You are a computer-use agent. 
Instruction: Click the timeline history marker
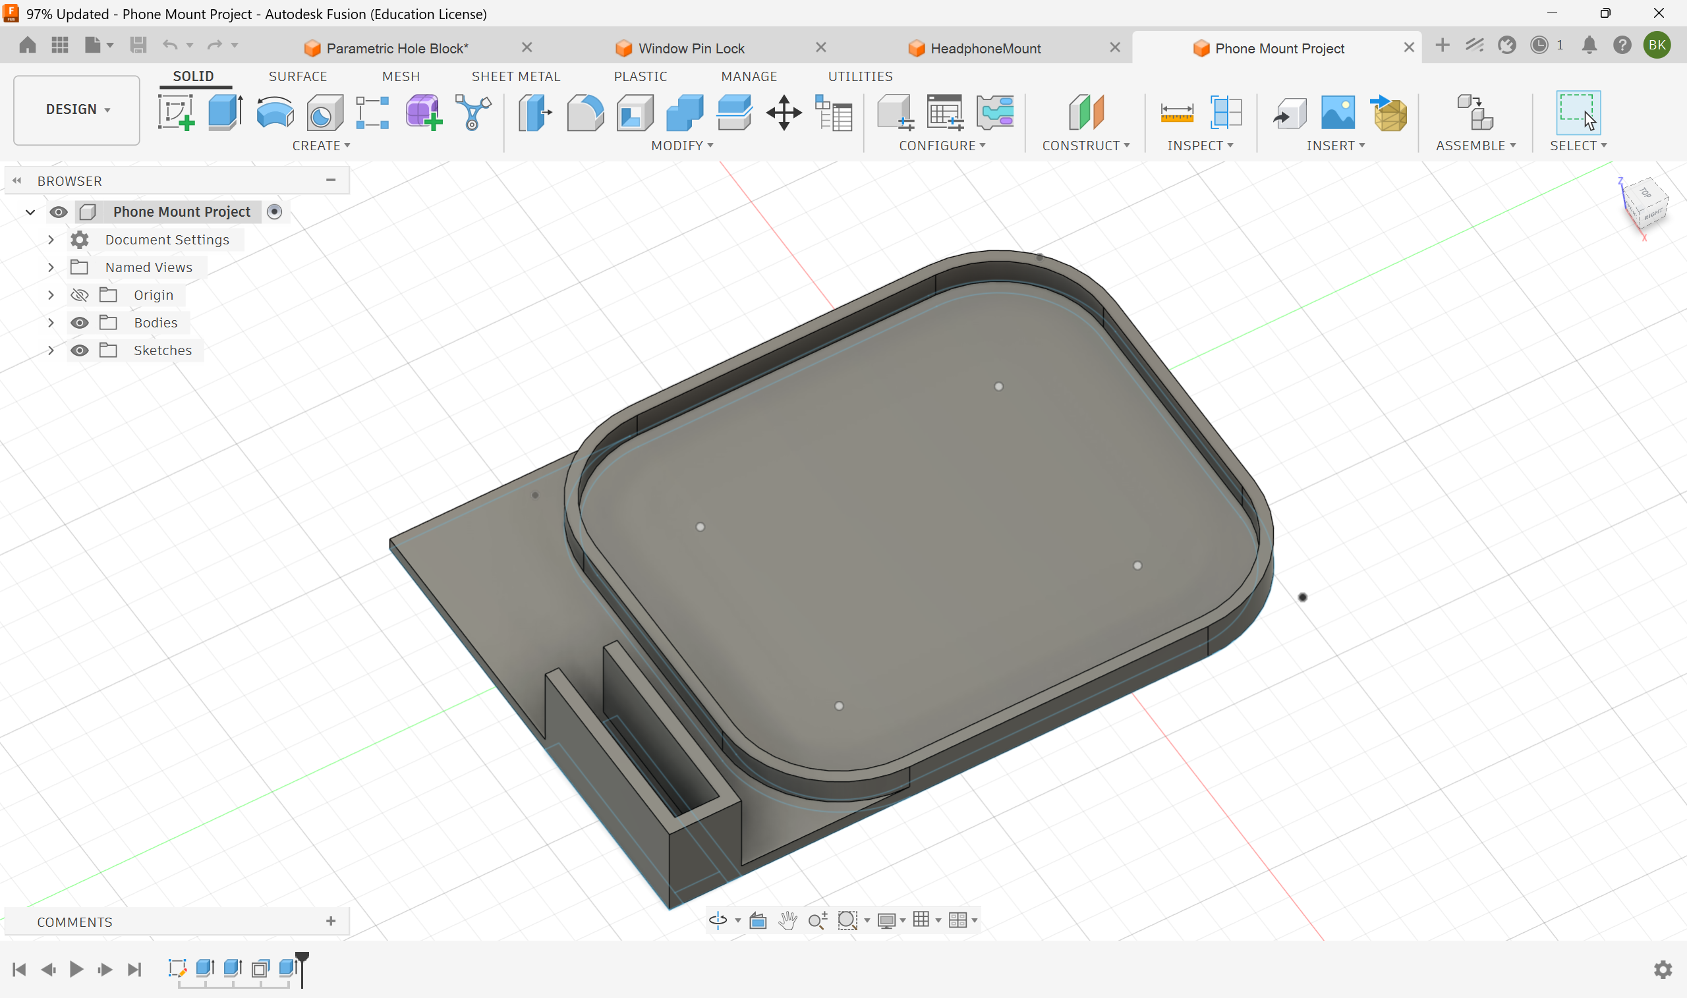[x=302, y=969]
